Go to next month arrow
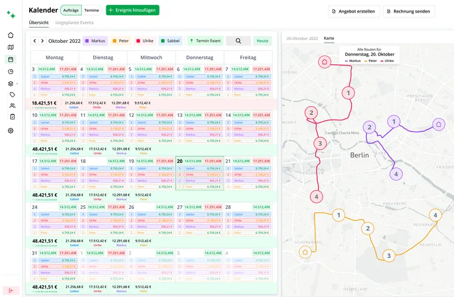454x297 pixels. [x=42, y=41]
